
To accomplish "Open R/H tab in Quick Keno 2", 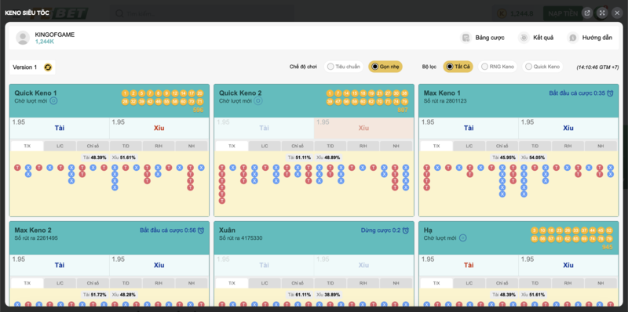I will [x=363, y=147].
